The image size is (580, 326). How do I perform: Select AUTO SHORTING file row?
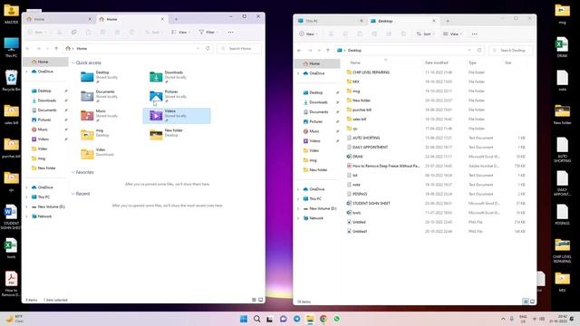point(437,138)
